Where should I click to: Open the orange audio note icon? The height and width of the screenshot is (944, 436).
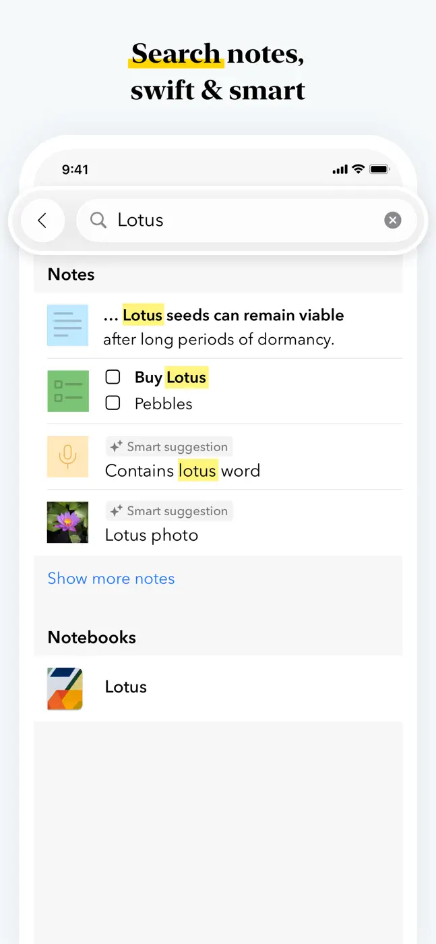pyautogui.click(x=67, y=456)
